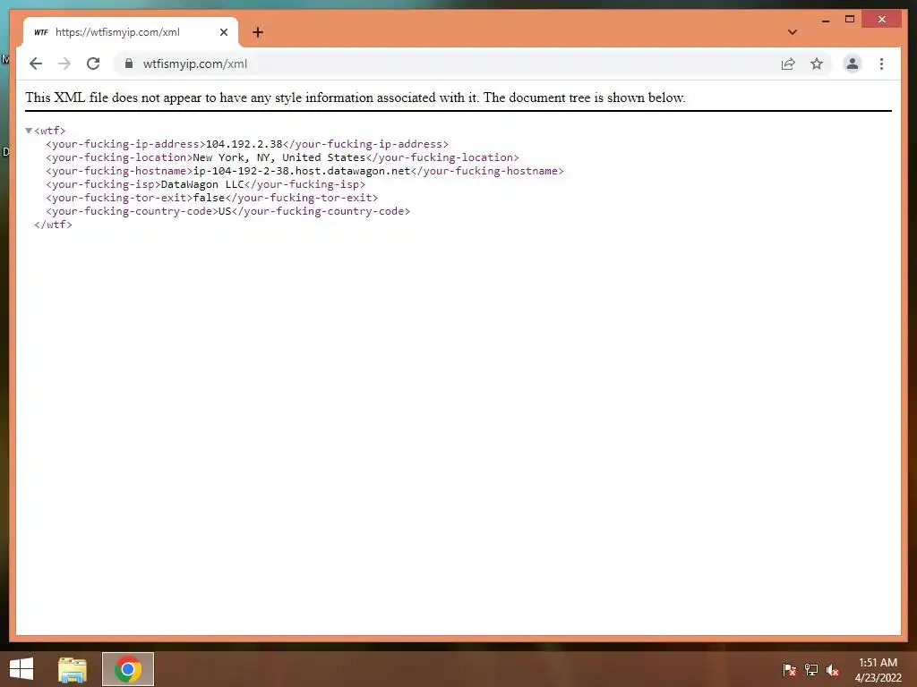Click the WTF favicon on the tab
Viewport: 917px width, 687px height.
coord(41,32)
